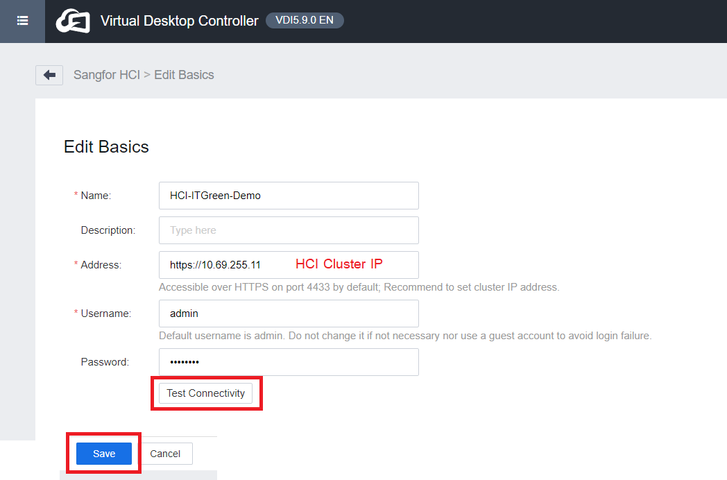Click the Sangfor cloud logo icon
This screenshot has height=480, width=727.
pos(73,21)
